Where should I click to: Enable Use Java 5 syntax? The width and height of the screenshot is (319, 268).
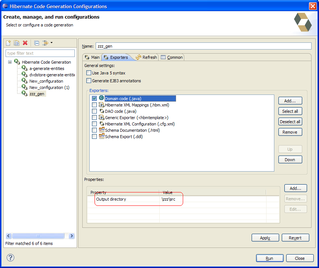[89, 73]
